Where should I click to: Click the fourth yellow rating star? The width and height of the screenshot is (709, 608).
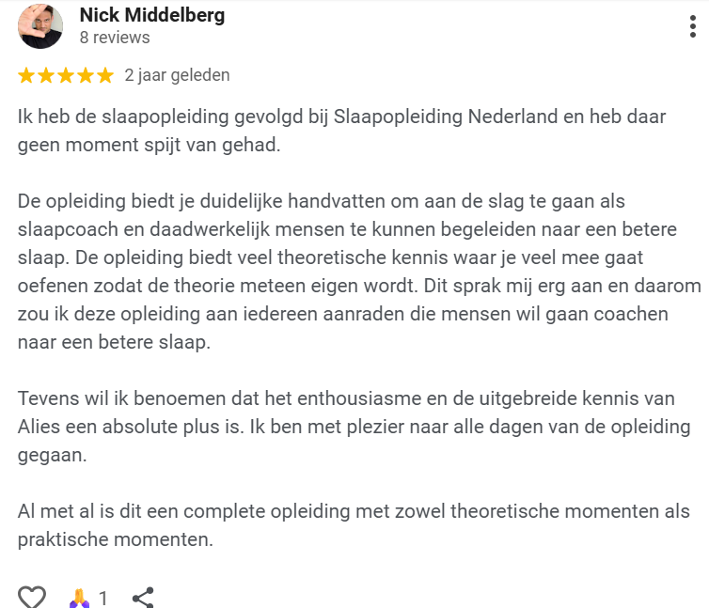86,75
